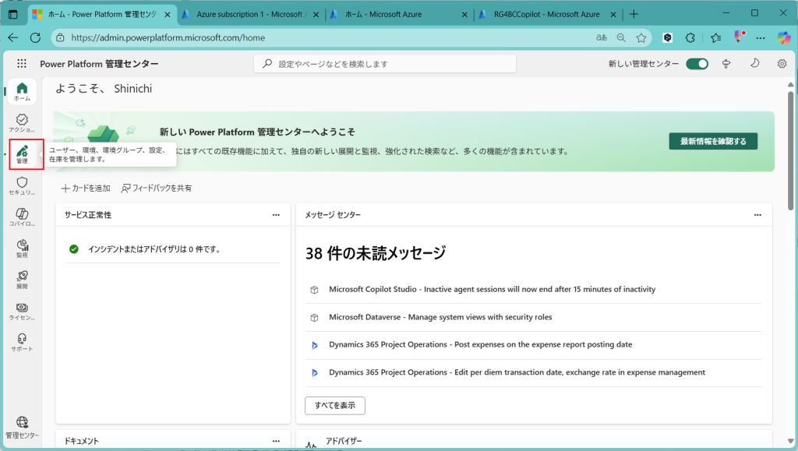Image resolution: width=798 pixels, height=451 pixels.
Task: Open the favorites list icon
Action: pos(716,37)
